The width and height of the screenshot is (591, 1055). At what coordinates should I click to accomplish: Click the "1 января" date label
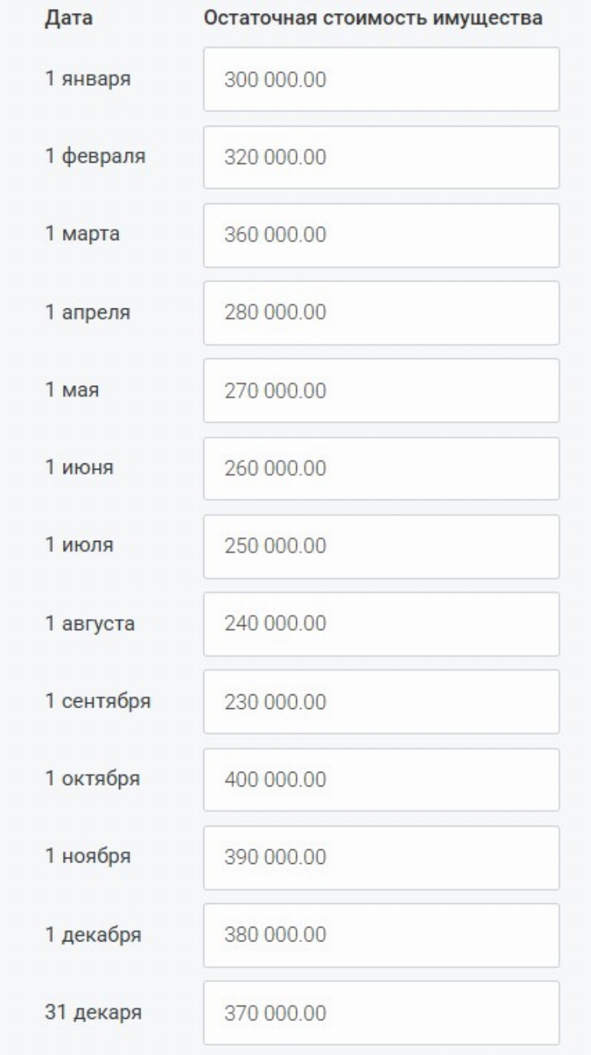click(x=87, y=79)
